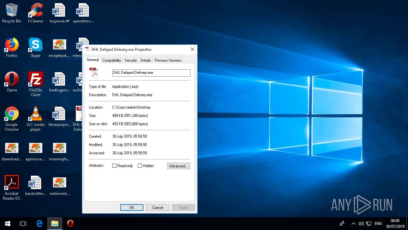Click the Description value DHL Delayed Delivery.exe

[x=132, y=95]
